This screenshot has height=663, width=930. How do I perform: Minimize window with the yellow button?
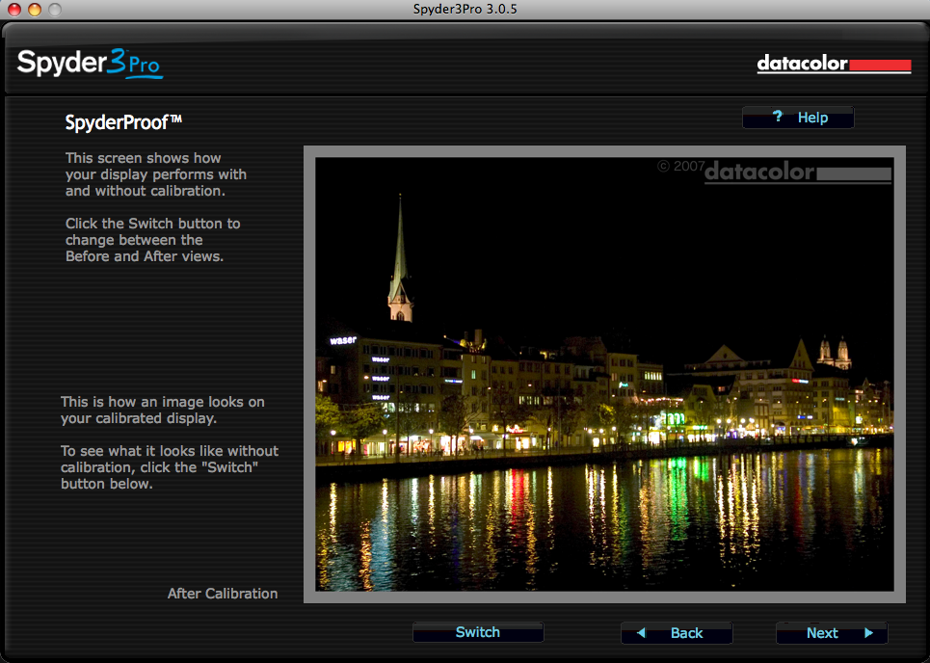pyautogui.click(x=34, y=10)
